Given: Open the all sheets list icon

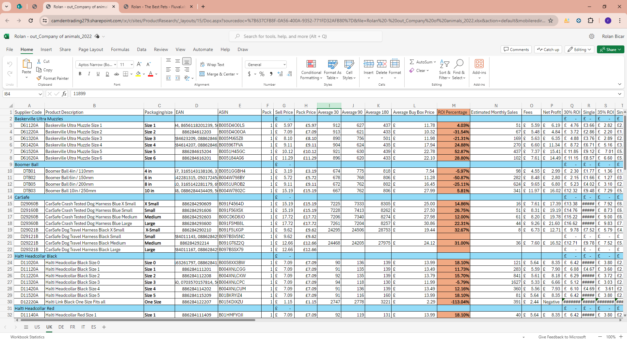Looking at the screenshot, I should [x=26, y=327].
